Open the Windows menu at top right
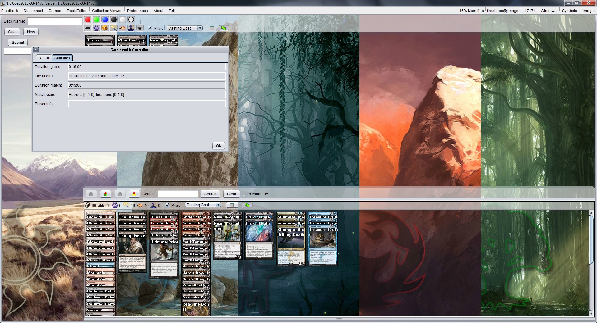The image size is (597, 323). [548, 11]
